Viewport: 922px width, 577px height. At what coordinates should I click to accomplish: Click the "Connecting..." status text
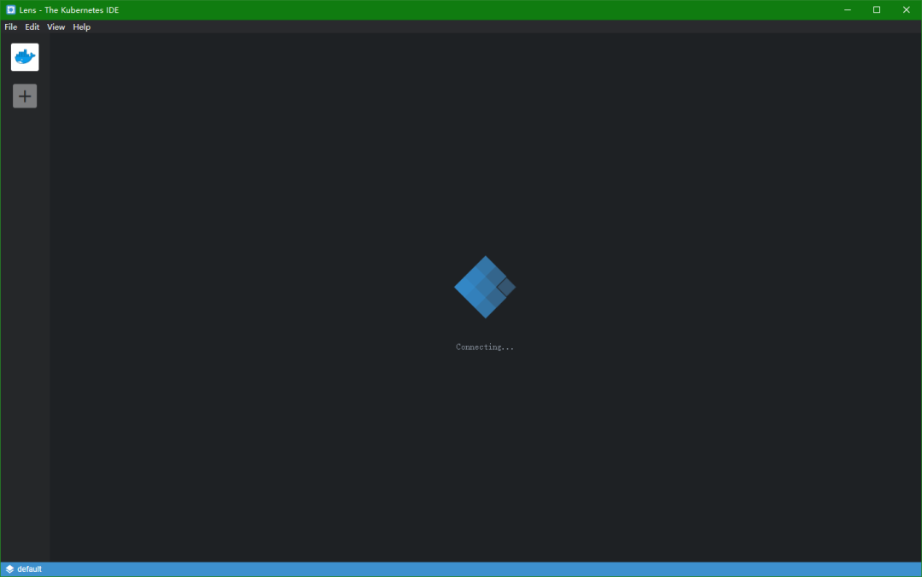pos(485,347)
